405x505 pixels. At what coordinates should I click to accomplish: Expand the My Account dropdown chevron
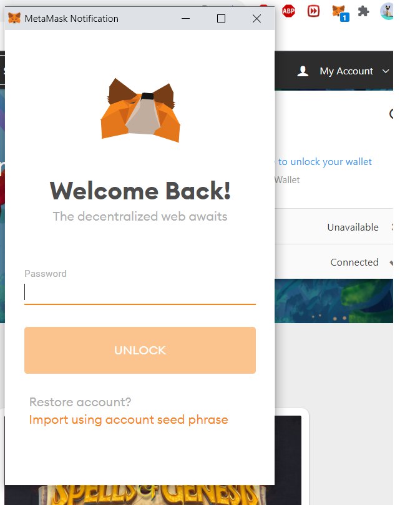pos(386,71)
